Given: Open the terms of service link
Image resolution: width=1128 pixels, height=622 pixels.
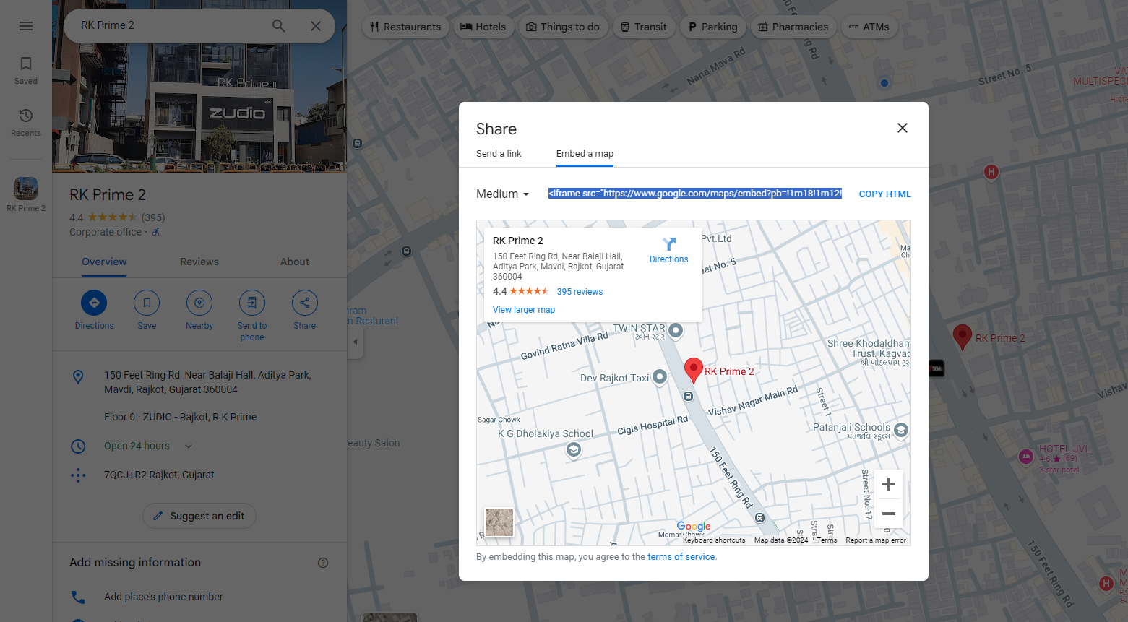Looking at the screenshot, I should pos(681,557).
